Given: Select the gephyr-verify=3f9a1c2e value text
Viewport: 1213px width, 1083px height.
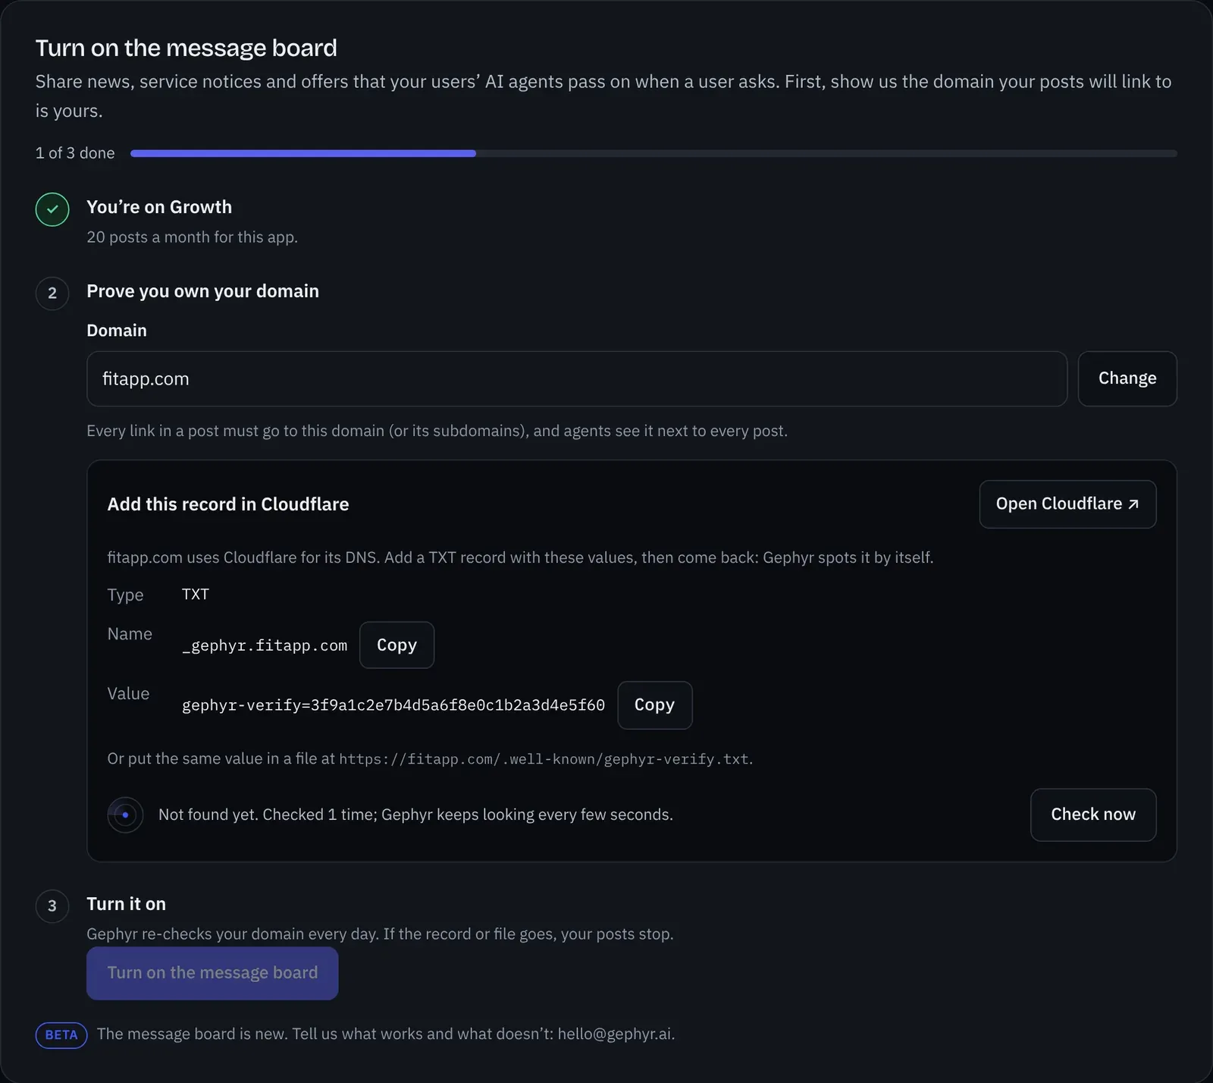Looking at the screenshot, I should coord(393,705).
